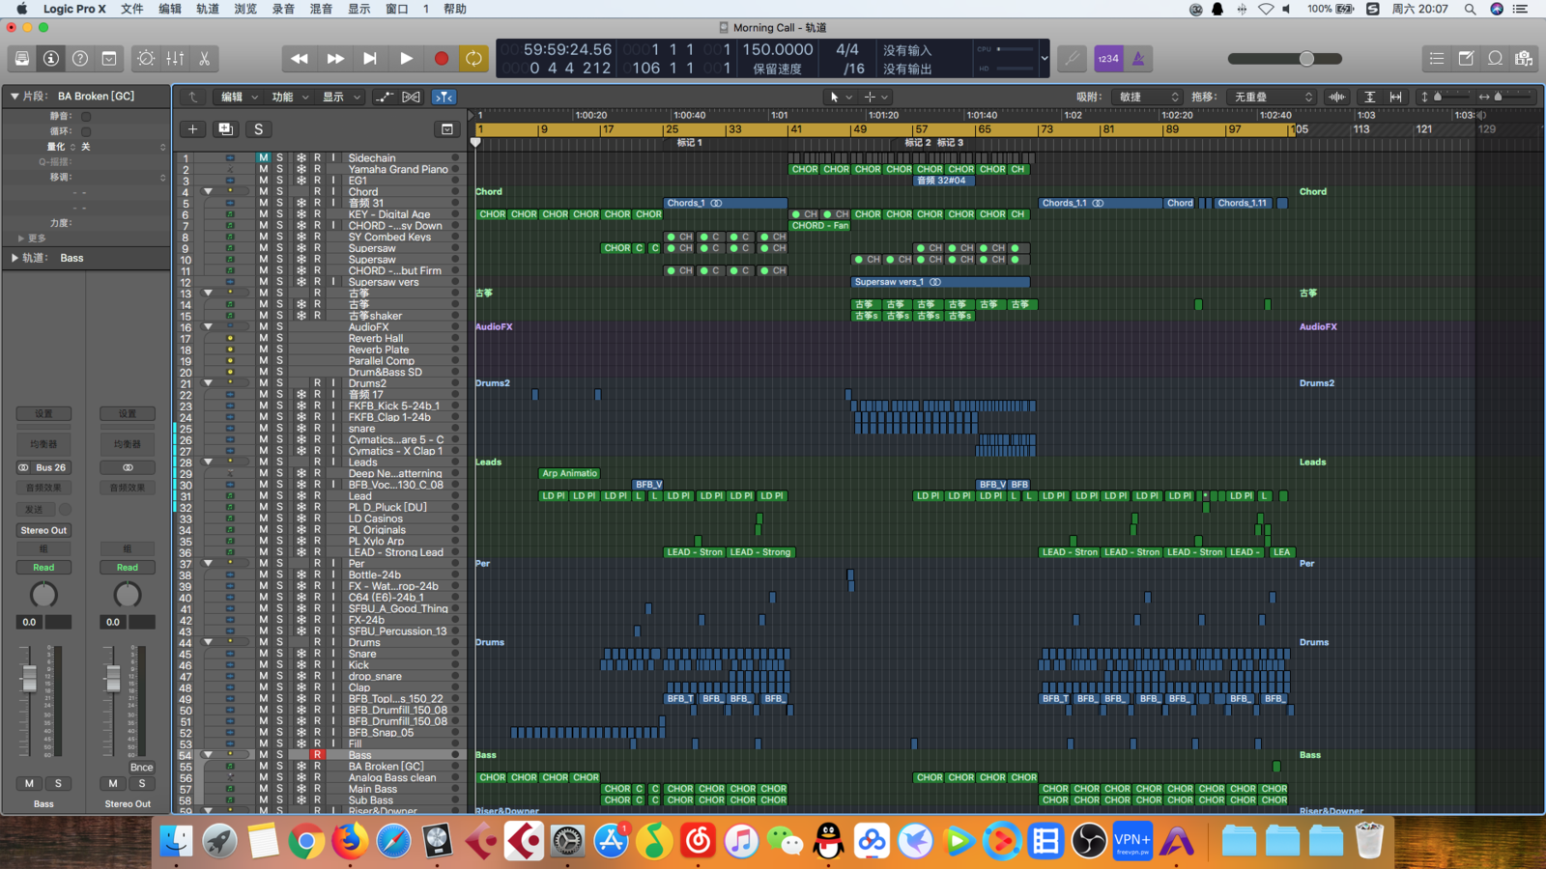The width and height of the screenshot is (1546, 869).
Task: Toggle record enable on Bass track
Action: click(317, 755)
